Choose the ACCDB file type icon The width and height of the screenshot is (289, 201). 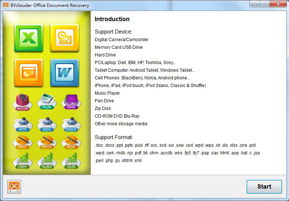[23, 102]
